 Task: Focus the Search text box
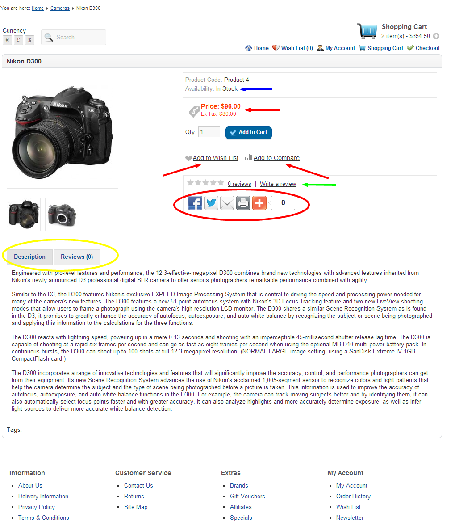click(x=74, y=37)
